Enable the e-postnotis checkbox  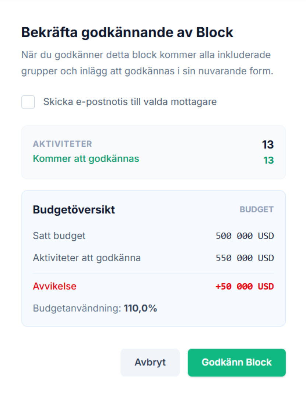pos(28,102)
